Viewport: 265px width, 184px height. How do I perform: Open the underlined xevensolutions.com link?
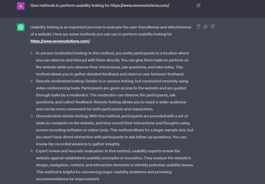[x=60, y=41]
